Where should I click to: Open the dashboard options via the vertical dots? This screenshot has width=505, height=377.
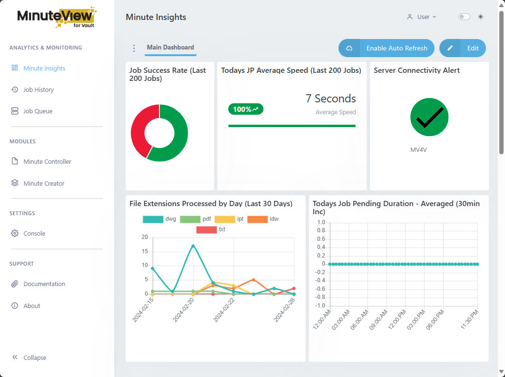click(x=134, y=48)
